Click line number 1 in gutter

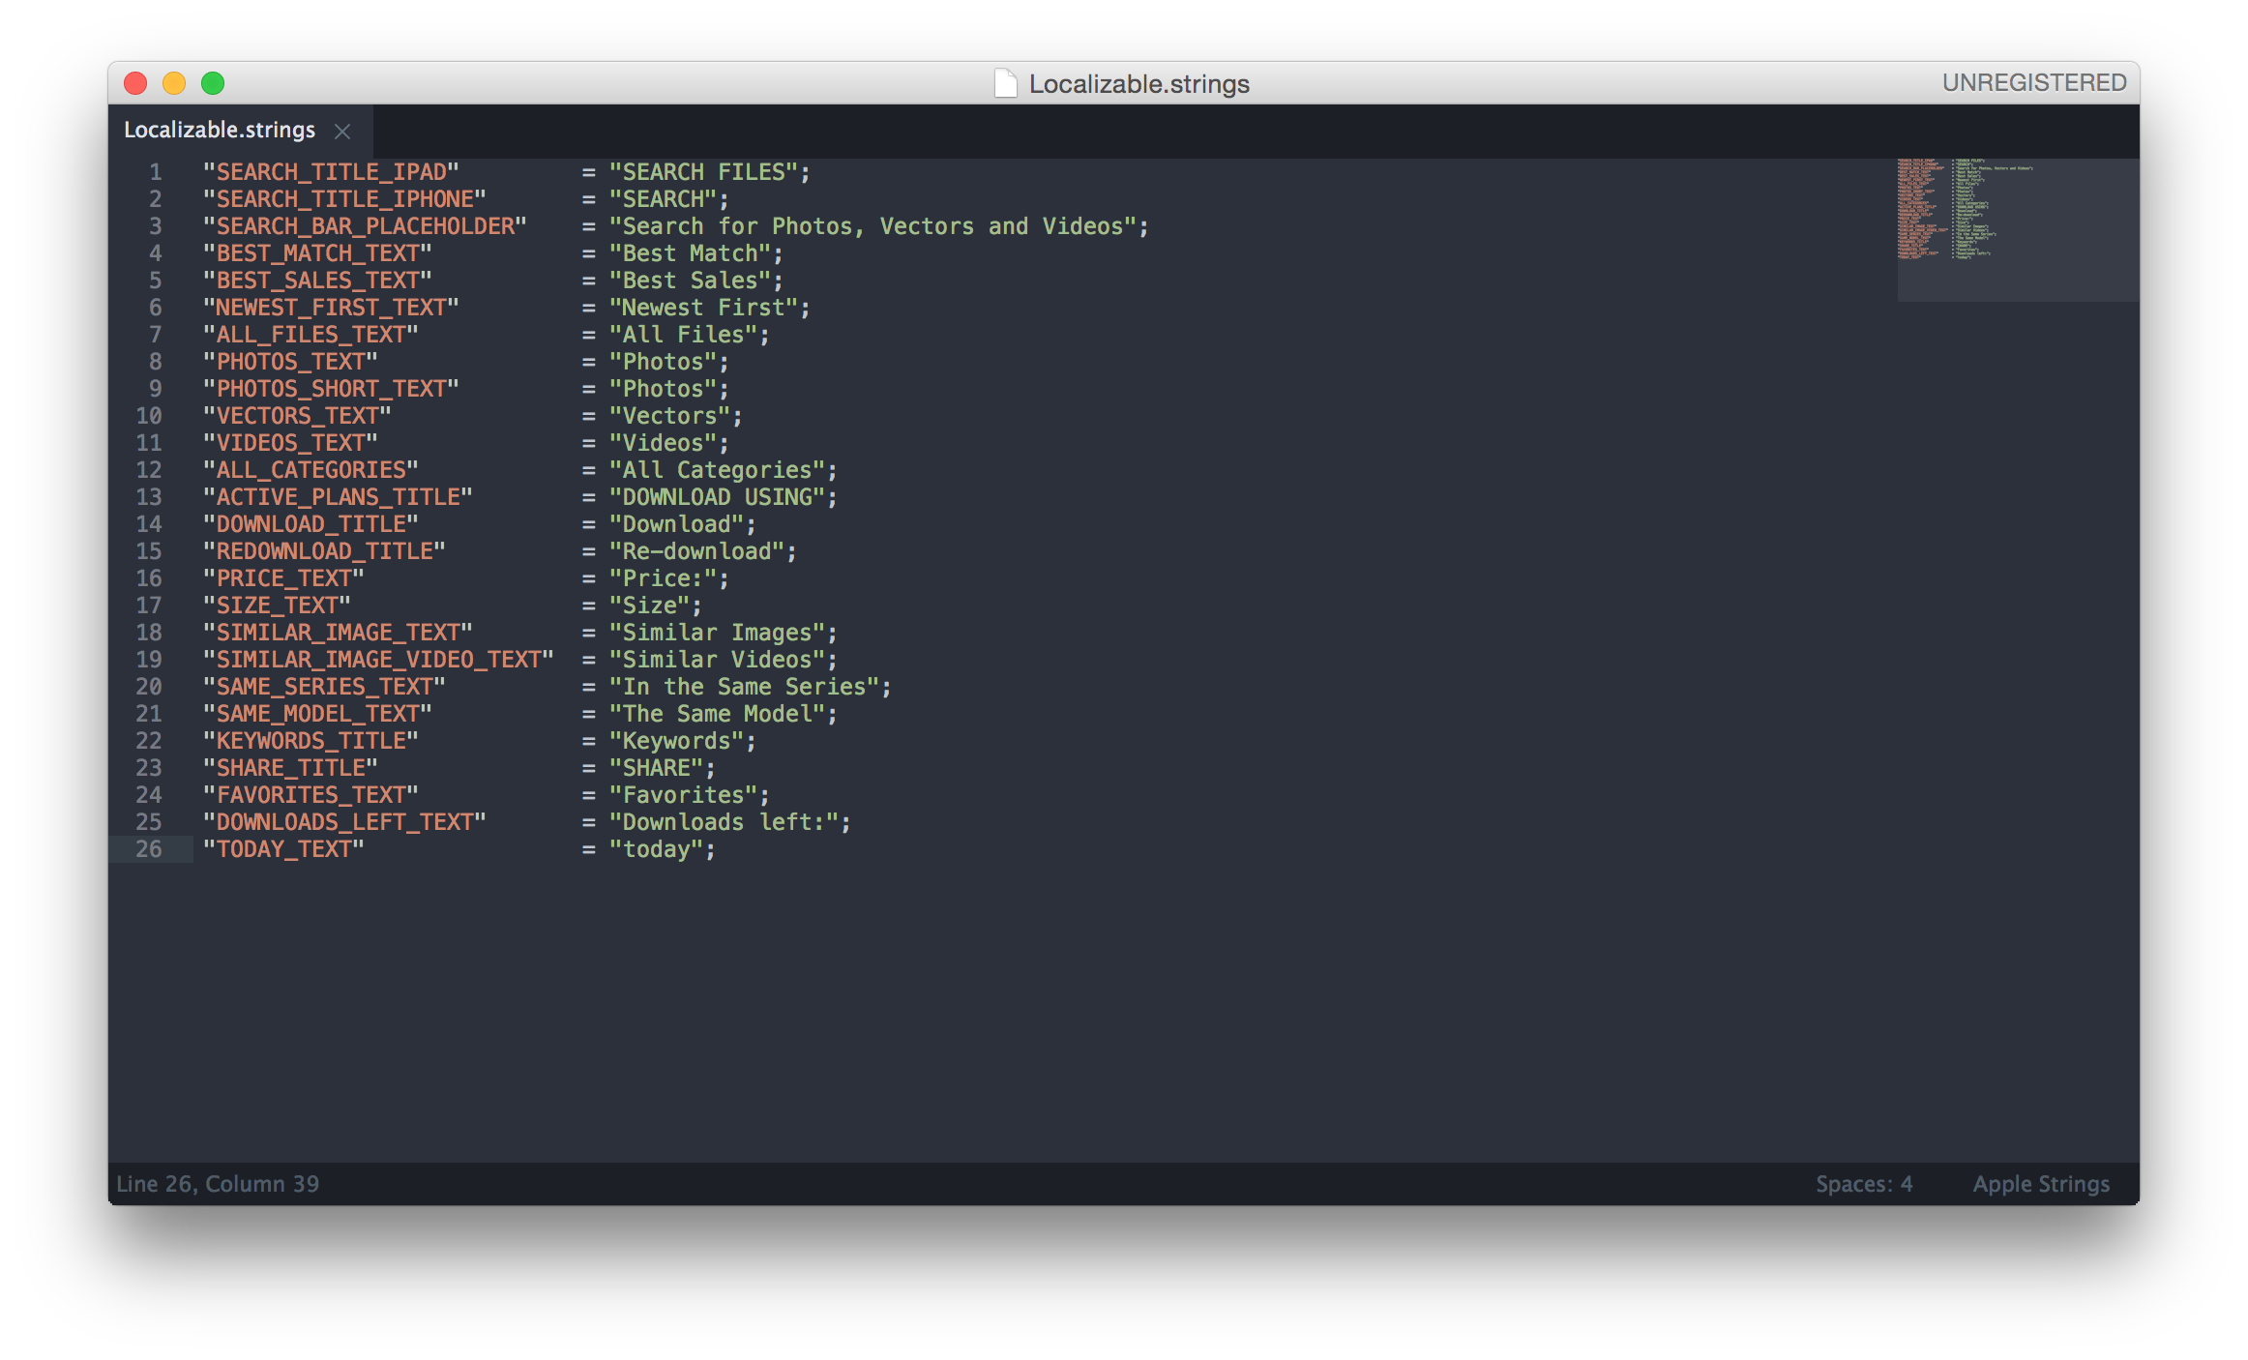155,171
